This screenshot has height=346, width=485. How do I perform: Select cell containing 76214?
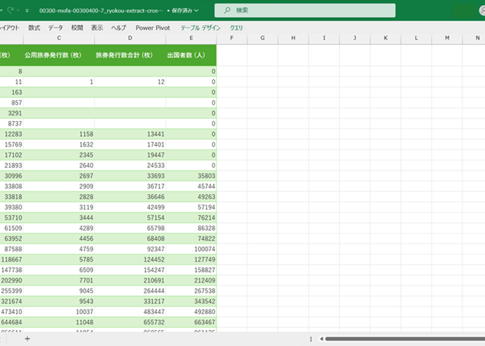tap(191, 218)
